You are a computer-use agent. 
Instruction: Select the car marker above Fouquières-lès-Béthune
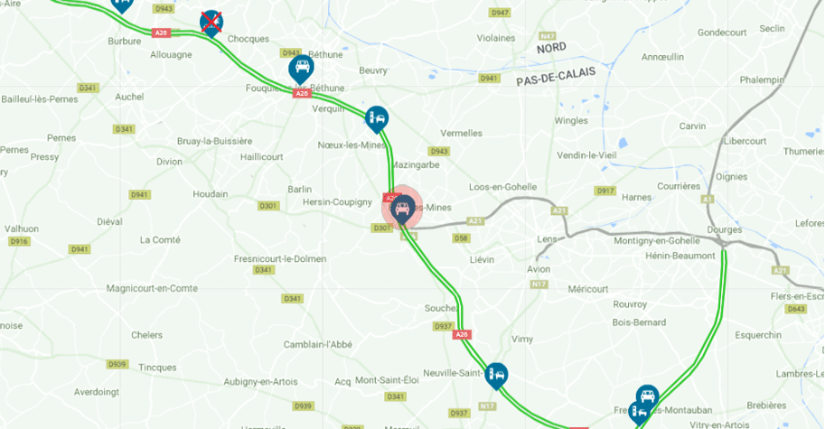302,69
